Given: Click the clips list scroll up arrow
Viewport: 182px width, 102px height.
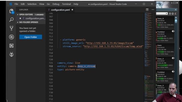Looking at the screenshot, I should pyautogui.click(x=176, y=18).
